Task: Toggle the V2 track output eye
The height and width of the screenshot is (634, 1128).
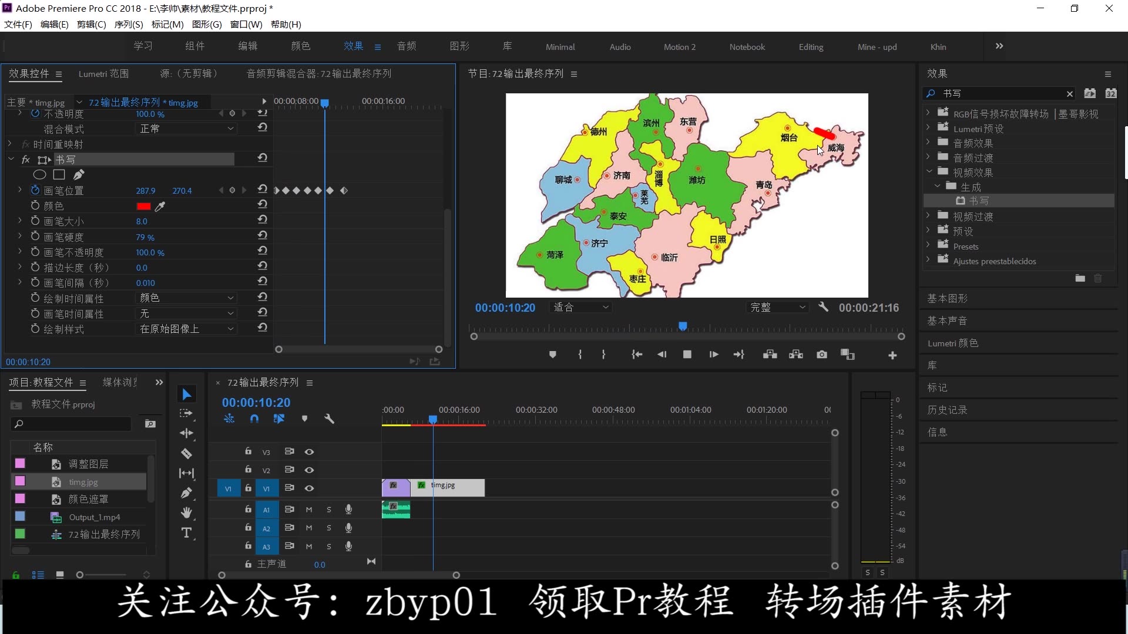Action: pos(309,470)
